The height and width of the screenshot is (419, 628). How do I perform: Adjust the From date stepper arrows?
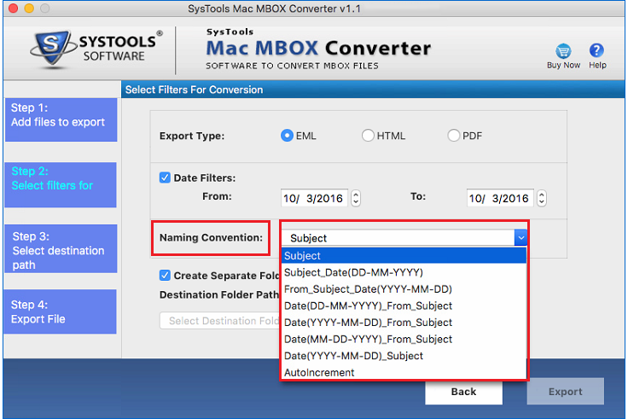pos(356,198)
